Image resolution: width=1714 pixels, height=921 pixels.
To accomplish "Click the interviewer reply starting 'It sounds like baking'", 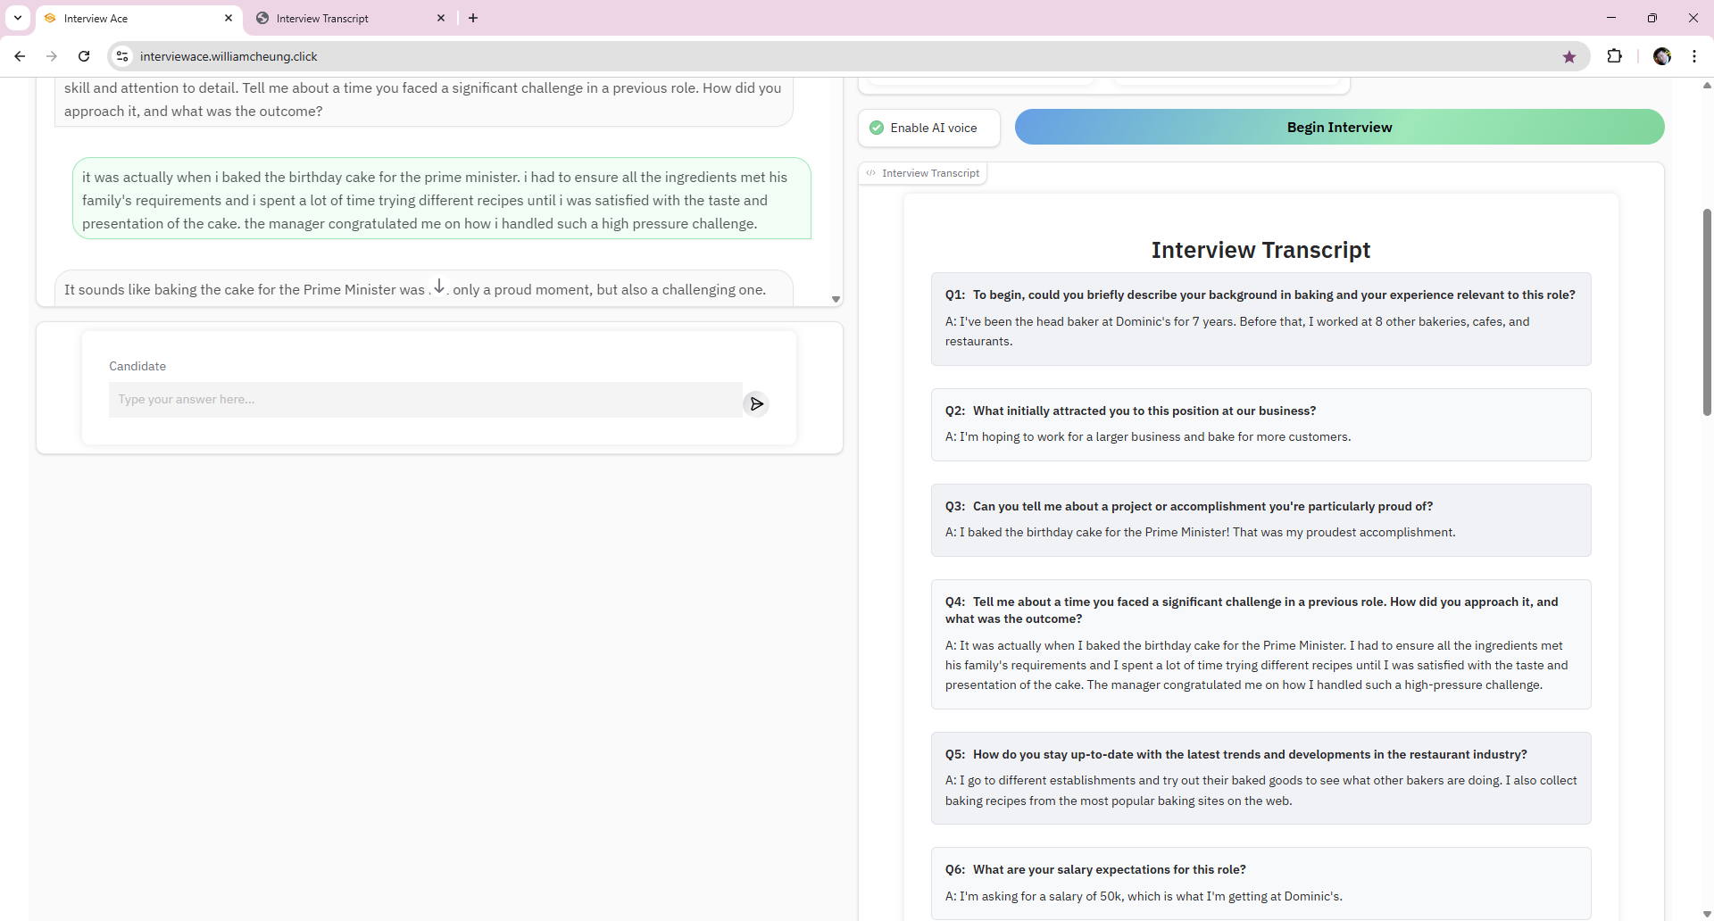I will coord(424,289).
